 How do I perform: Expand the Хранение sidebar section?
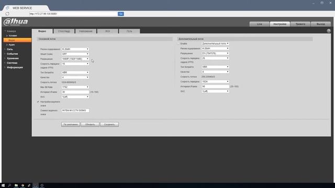coord(13,58)
